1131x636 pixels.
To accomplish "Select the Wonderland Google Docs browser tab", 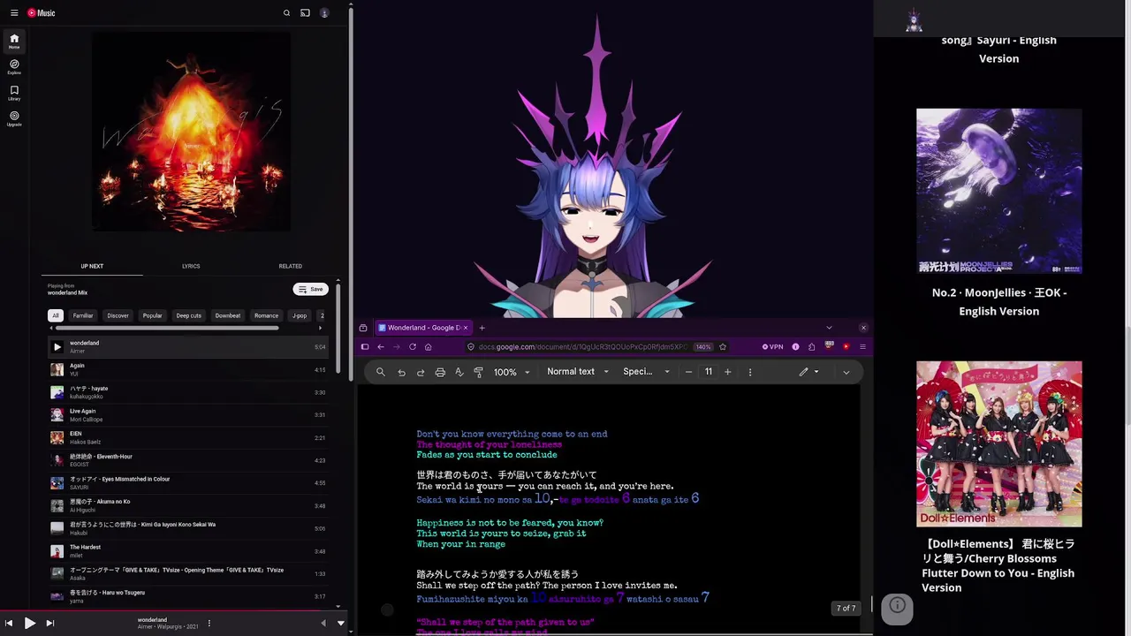I will [422, 328].
